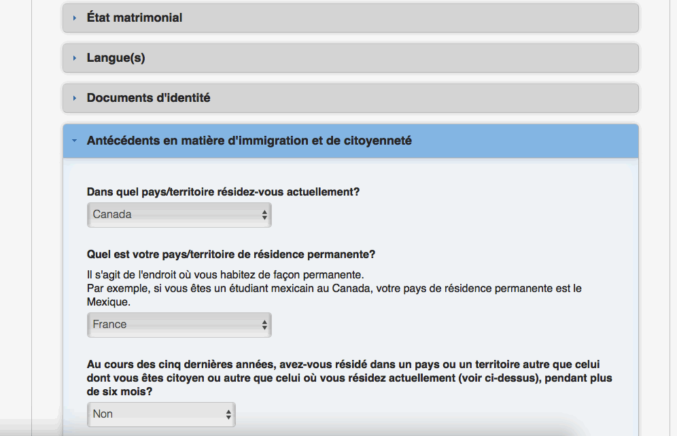Screen dimensions: 677x436
Task: Click the example sentence about the étudiant mexicain
Action: [x=334, y=289]
